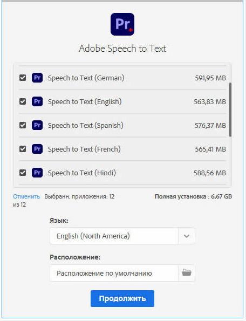
Task: Click Отменить link to deselect all
Action: [x=26, y=196]
